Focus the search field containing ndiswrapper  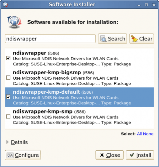(50, 39)
